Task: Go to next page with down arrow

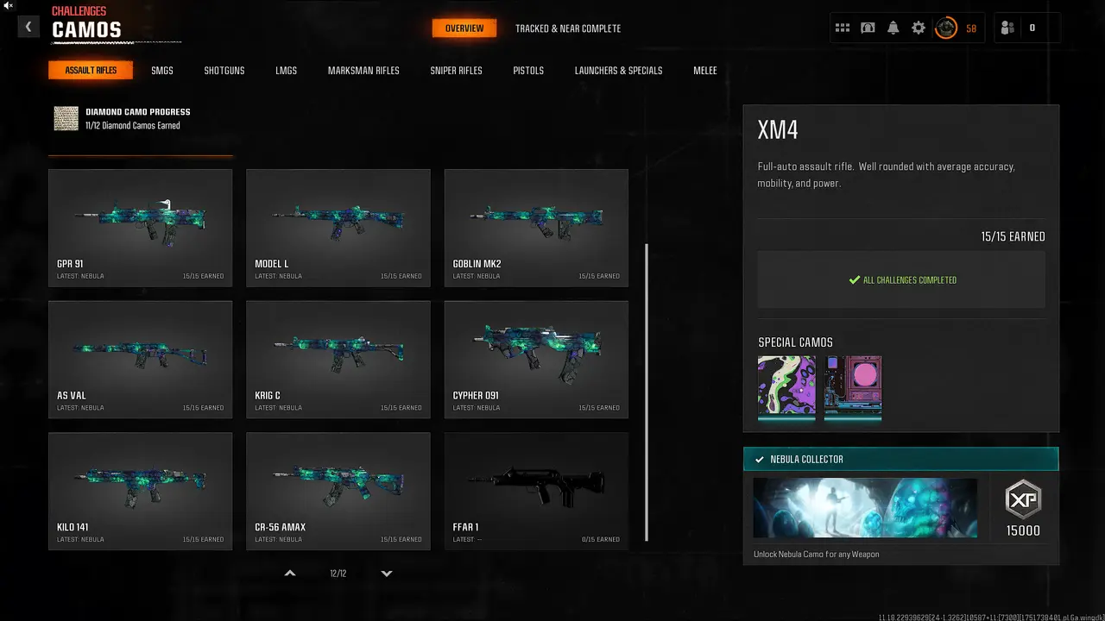Action: point(387,574)
